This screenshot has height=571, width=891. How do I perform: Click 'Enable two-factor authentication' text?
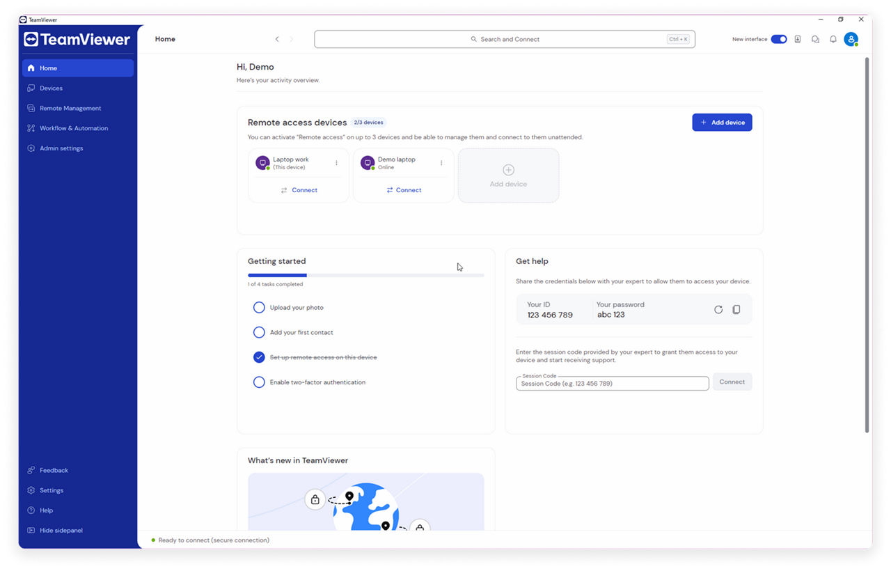[317, 382]
